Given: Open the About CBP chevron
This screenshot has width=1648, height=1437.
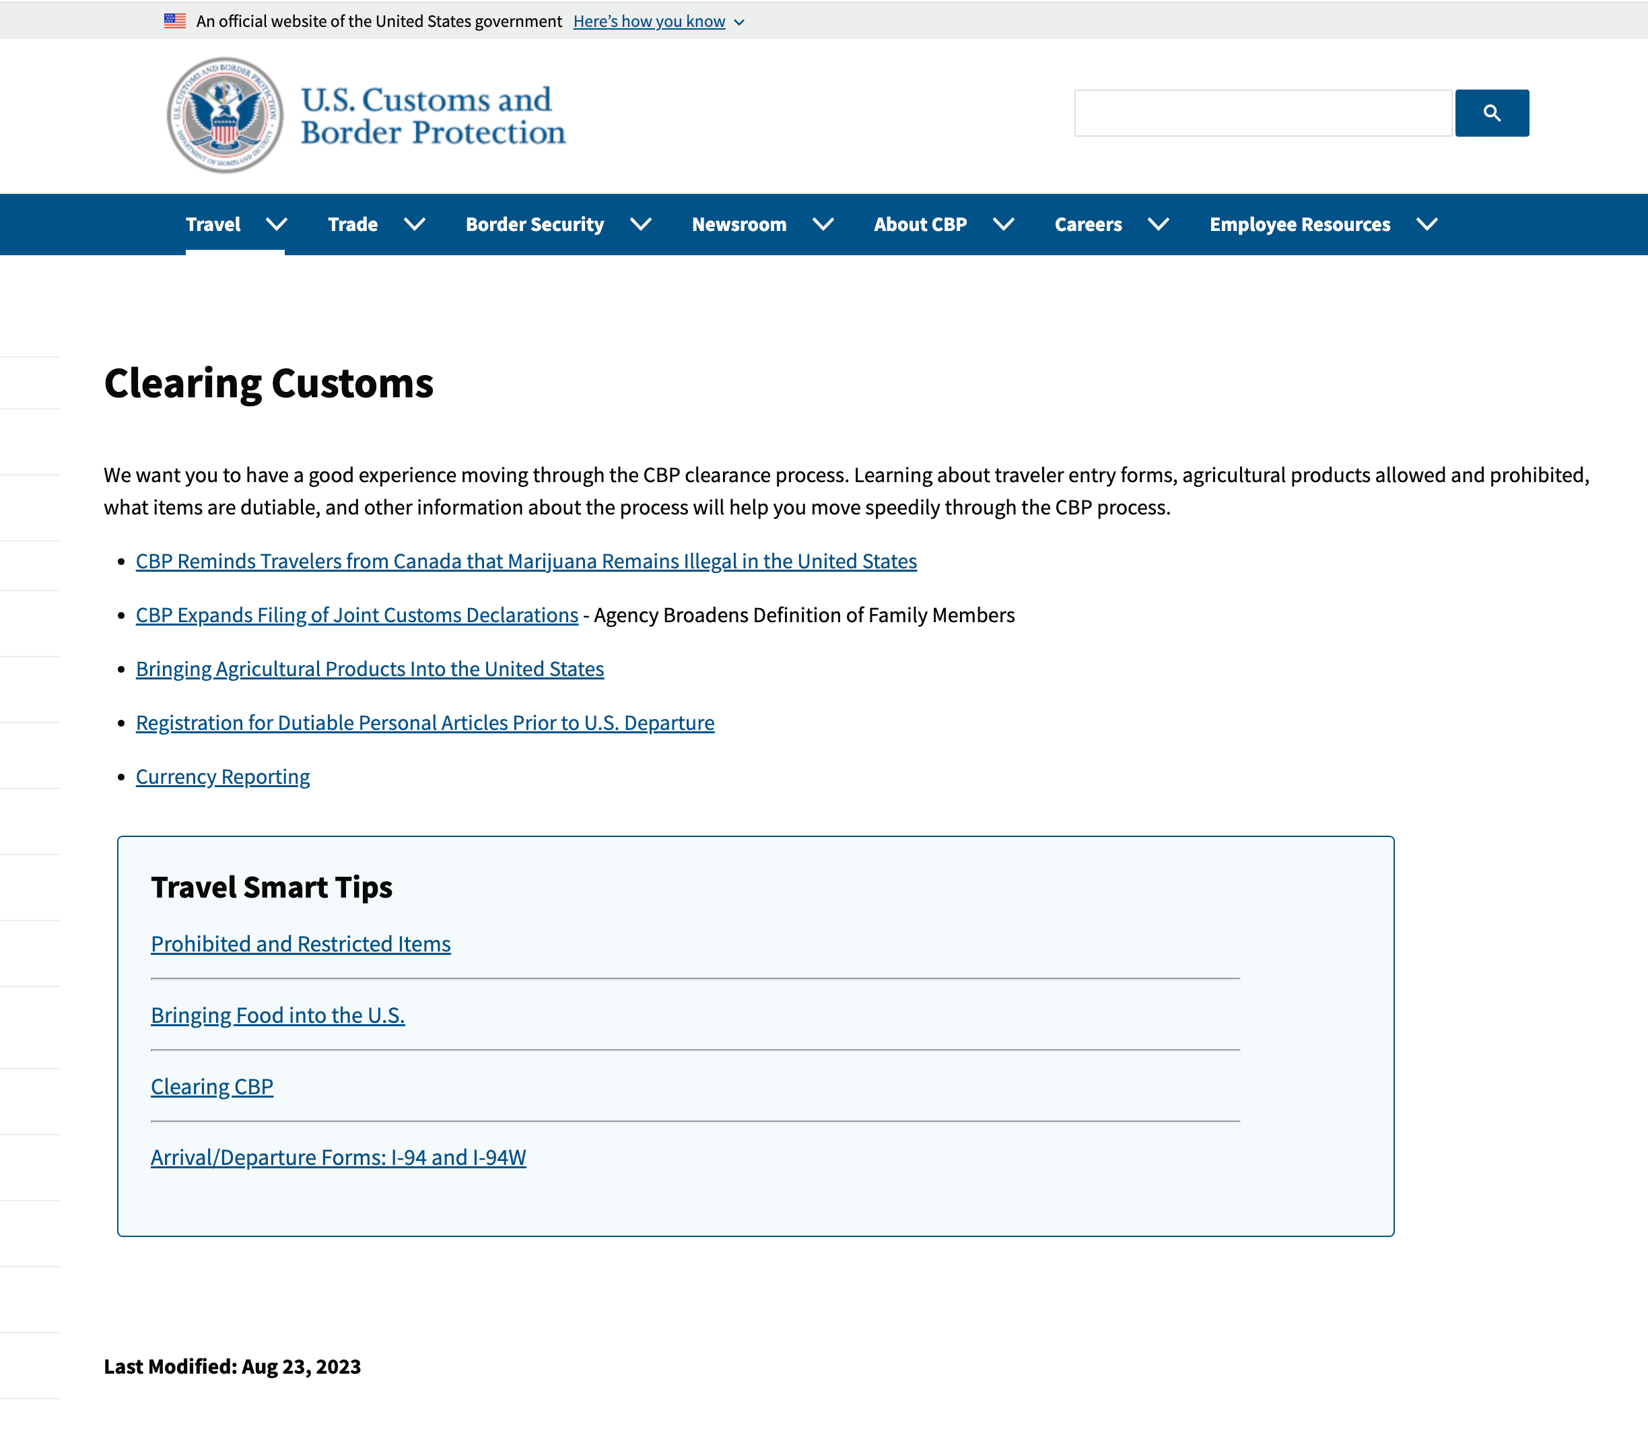Looking at the screenshot, I should [x=1004, y=224].
